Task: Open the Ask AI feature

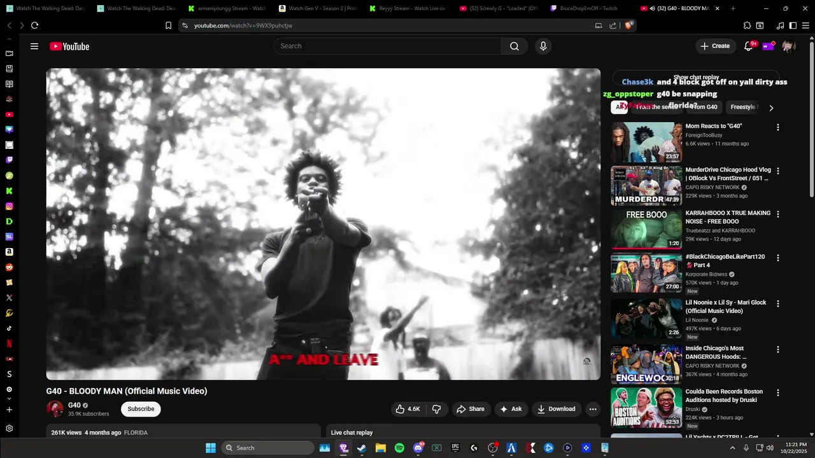Action: pos(511,409)
